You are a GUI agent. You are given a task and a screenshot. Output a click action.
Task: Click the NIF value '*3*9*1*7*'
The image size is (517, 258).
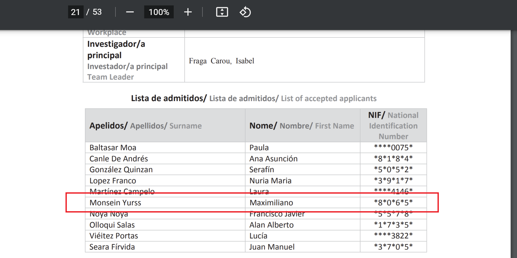point(393,180)
